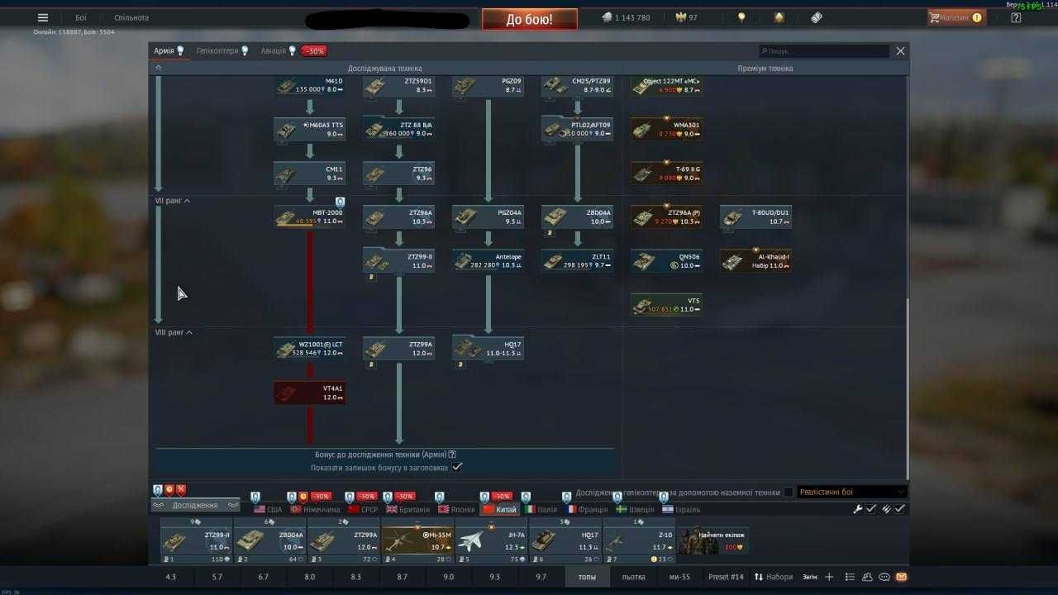
Task: Toggle the auto-repair checkbox beside wrench icon
Action: coord(871,509)
